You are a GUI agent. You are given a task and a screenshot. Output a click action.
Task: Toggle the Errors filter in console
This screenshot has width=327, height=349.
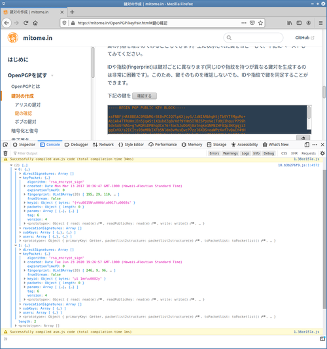pos(214,153)
